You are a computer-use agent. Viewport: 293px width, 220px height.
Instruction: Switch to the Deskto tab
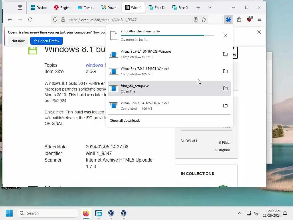pyautogui.click(x=39, y=7)
